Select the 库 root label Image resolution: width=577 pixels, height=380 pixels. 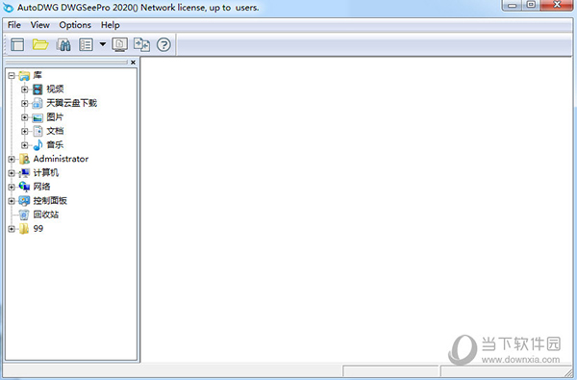[38, 75]
